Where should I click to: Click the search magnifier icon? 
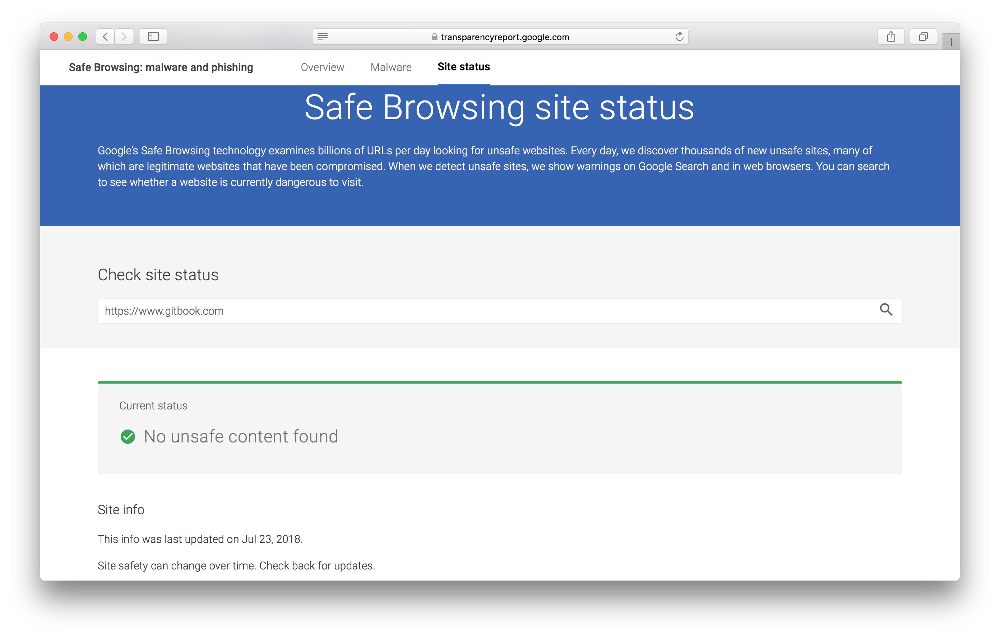(x=886, y=309)
